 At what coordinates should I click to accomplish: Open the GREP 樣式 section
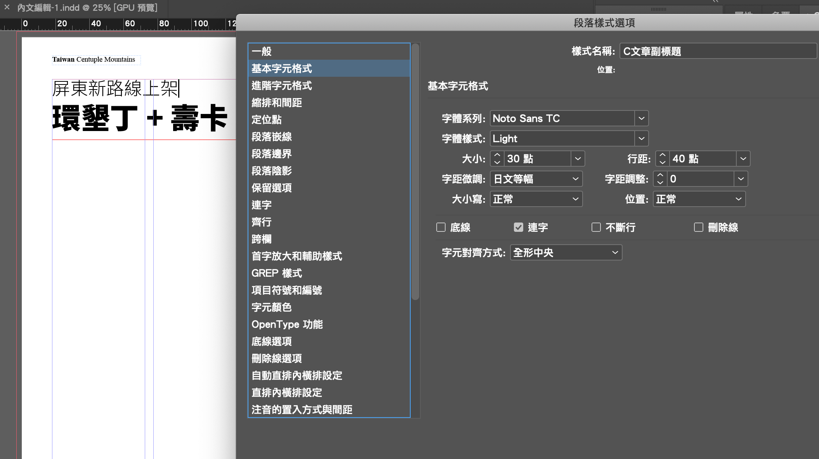(x=277, y=273)
